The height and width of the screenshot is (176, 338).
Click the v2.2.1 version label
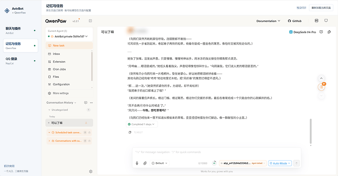pos(75,21)
